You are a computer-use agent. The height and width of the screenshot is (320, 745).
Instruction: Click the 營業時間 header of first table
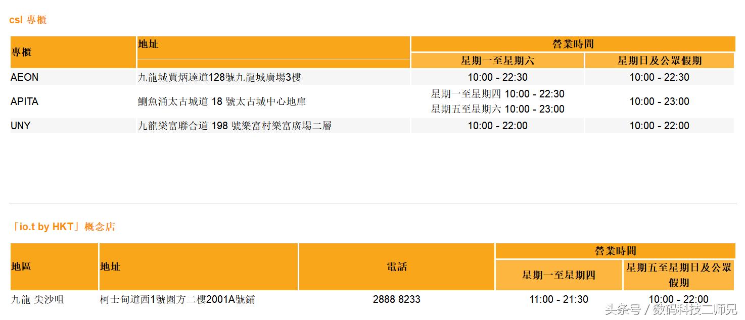(x=573, y=44)
